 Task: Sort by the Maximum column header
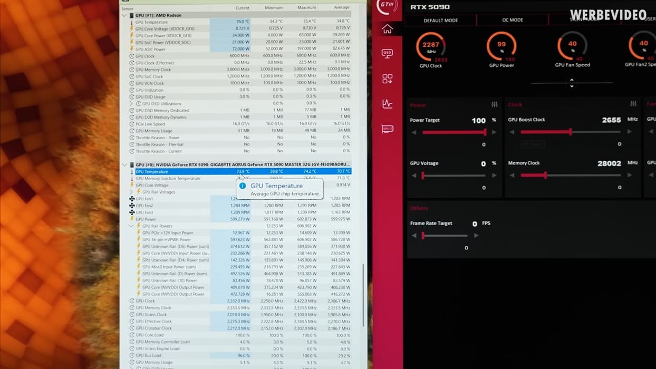point(307,8)
